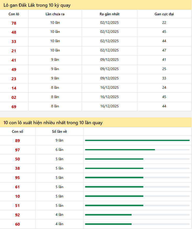
Task: Select the red number 48
Action: (x=14, y=32)
